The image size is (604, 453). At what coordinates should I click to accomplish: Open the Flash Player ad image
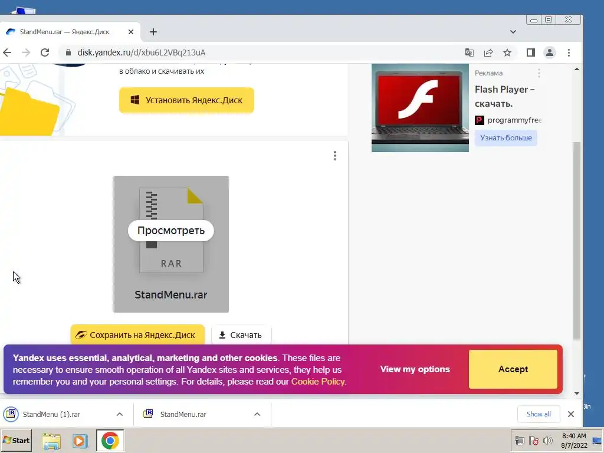(x=420, y=108)
